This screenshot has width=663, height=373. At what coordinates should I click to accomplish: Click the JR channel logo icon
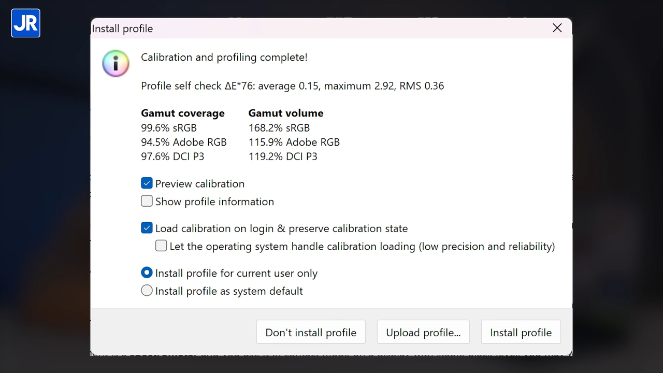[25, 23]
